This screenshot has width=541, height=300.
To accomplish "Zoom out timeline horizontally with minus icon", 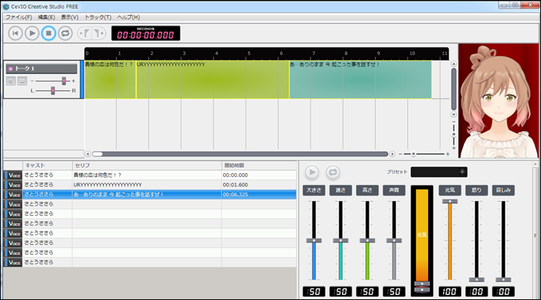I will tap(400, 154).
